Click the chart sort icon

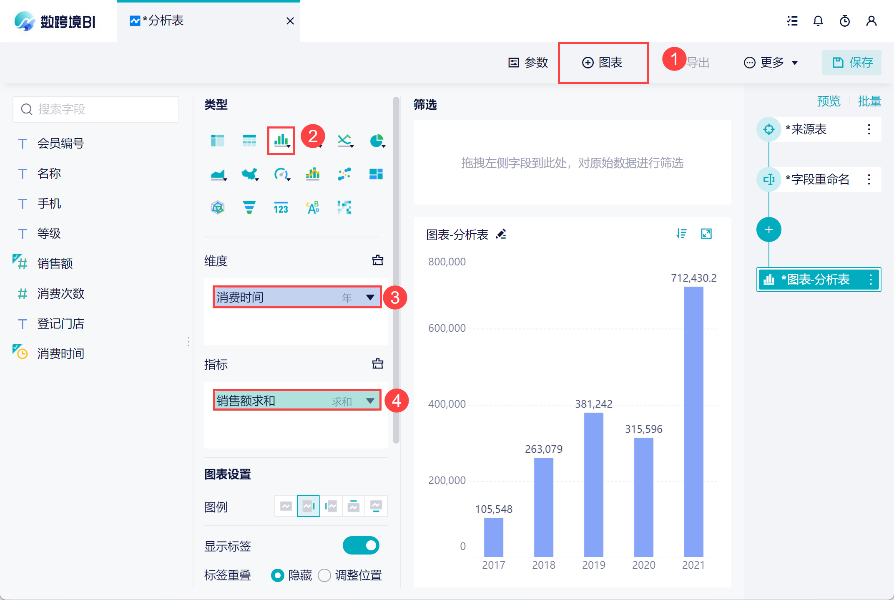coord(681,234)
